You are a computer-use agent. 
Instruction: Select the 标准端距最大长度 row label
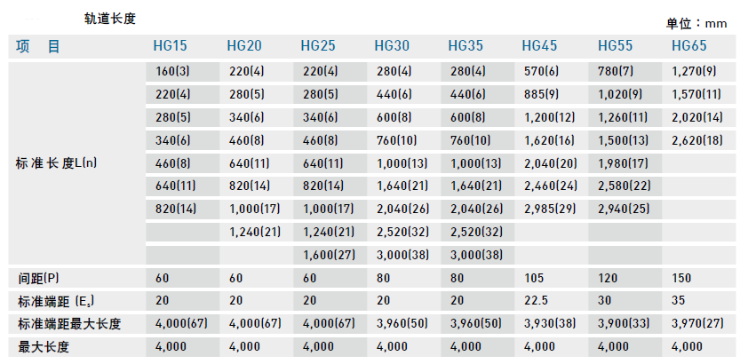pos(68,324)
